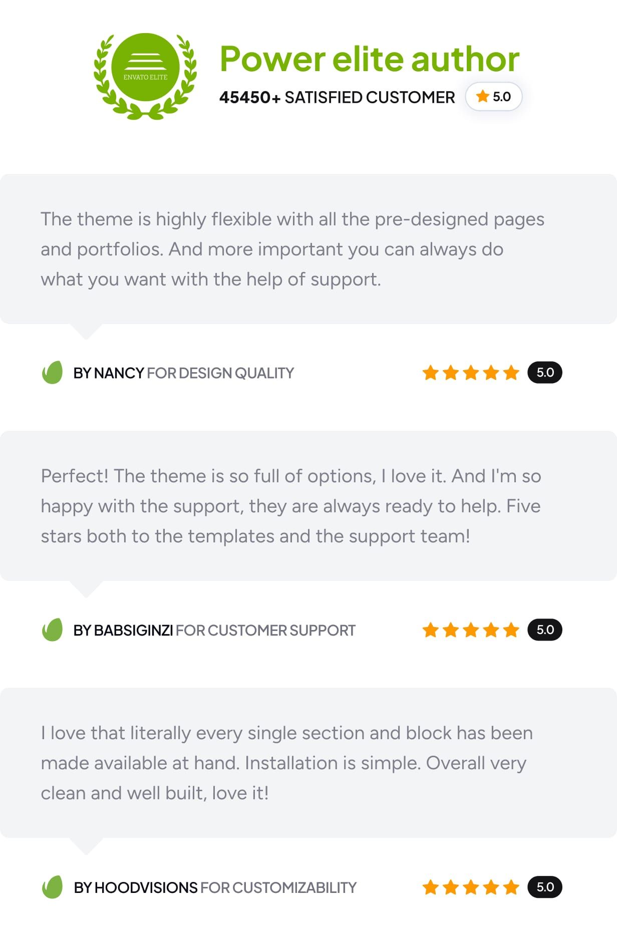The height and width of the screenshot is (932, 617).
Task: Click the 5.0 badge on Nancy's review
Action: click(545, 373)
